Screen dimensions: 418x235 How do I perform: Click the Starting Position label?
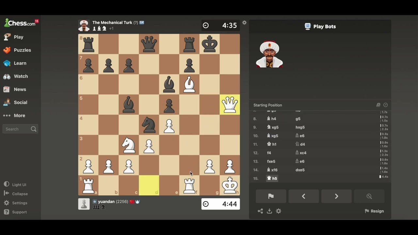[267, 105]
